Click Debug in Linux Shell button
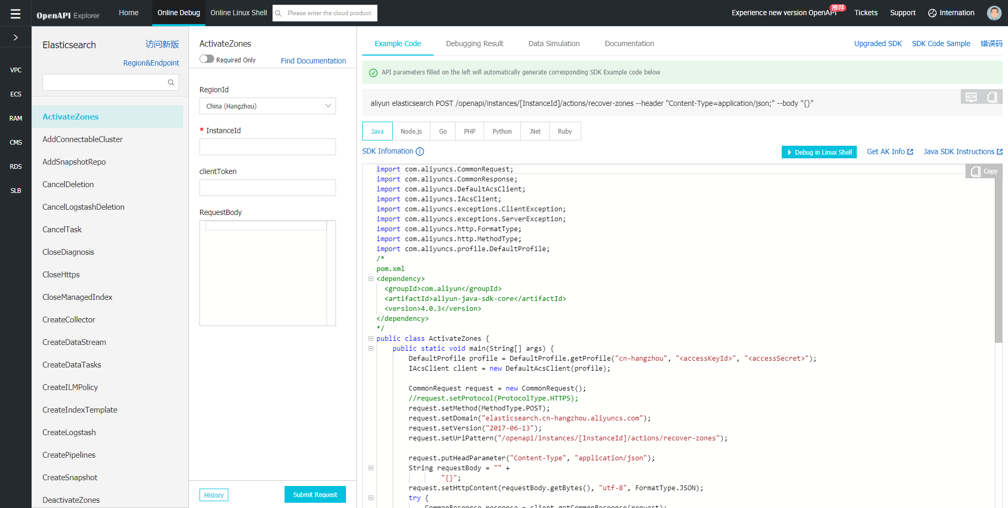This screenshot has height=508, width=1008. click(819, 152)
